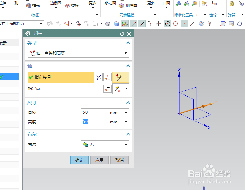The image size is (245, 190).
Task: Toggle End Point snap icon
Action: pos(133,24)
